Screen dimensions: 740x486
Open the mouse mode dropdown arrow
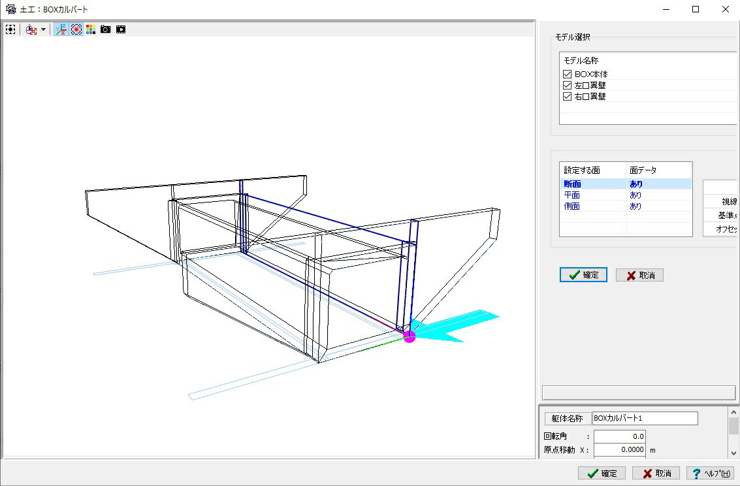[x=43, y=29]
